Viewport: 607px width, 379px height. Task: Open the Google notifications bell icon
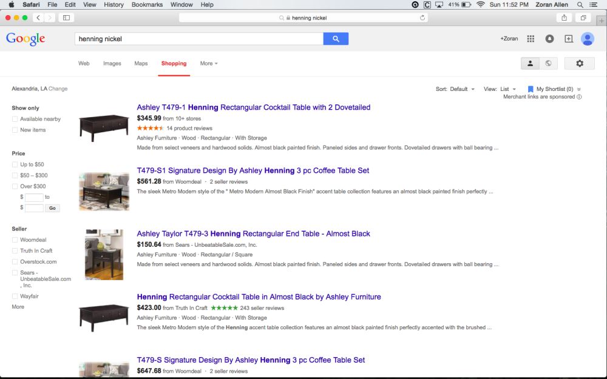click(549, 39)
